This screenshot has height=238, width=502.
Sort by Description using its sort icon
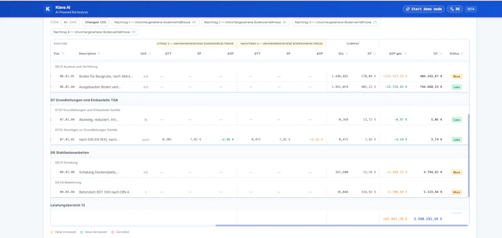point(99,53)
